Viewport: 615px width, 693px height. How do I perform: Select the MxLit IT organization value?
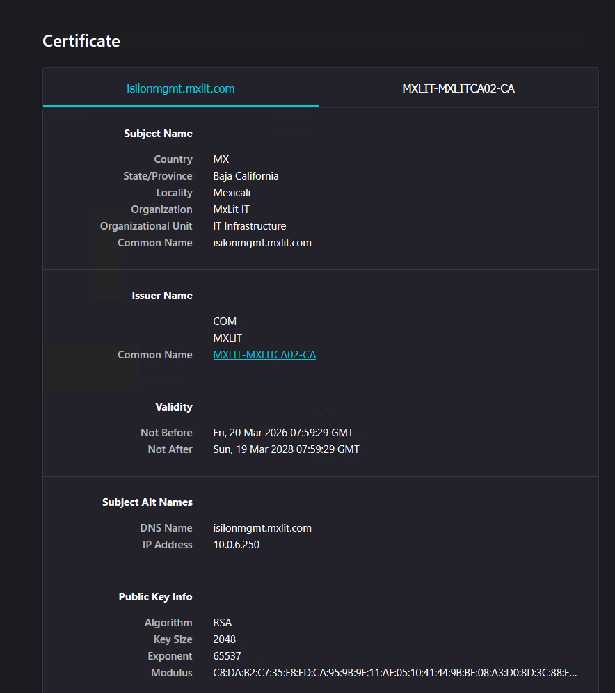coord(231,209)
